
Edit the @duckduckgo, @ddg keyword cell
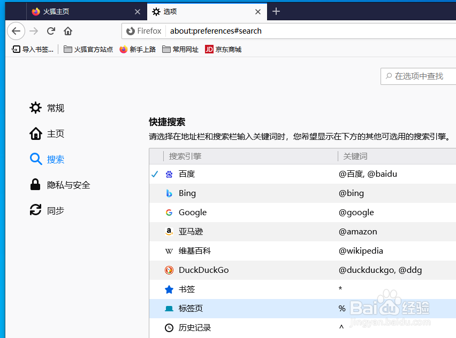[380, 270]
